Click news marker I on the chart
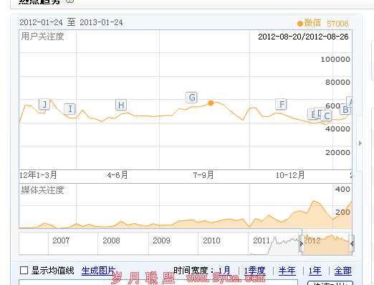The image size is (374, 285). coord(70,109)
